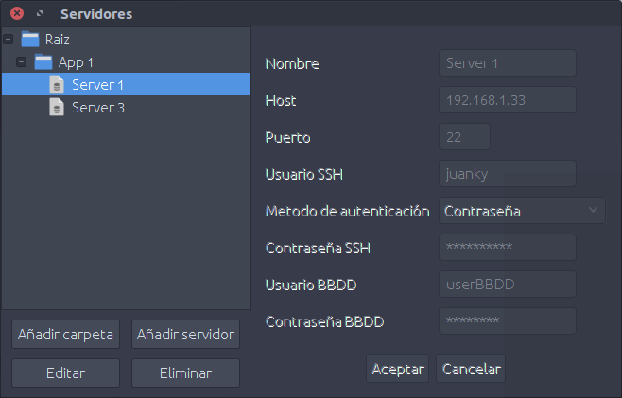Click the Añadir carpeta button
622x398 pixels.
pyautogui.click(x=65, y=334)
